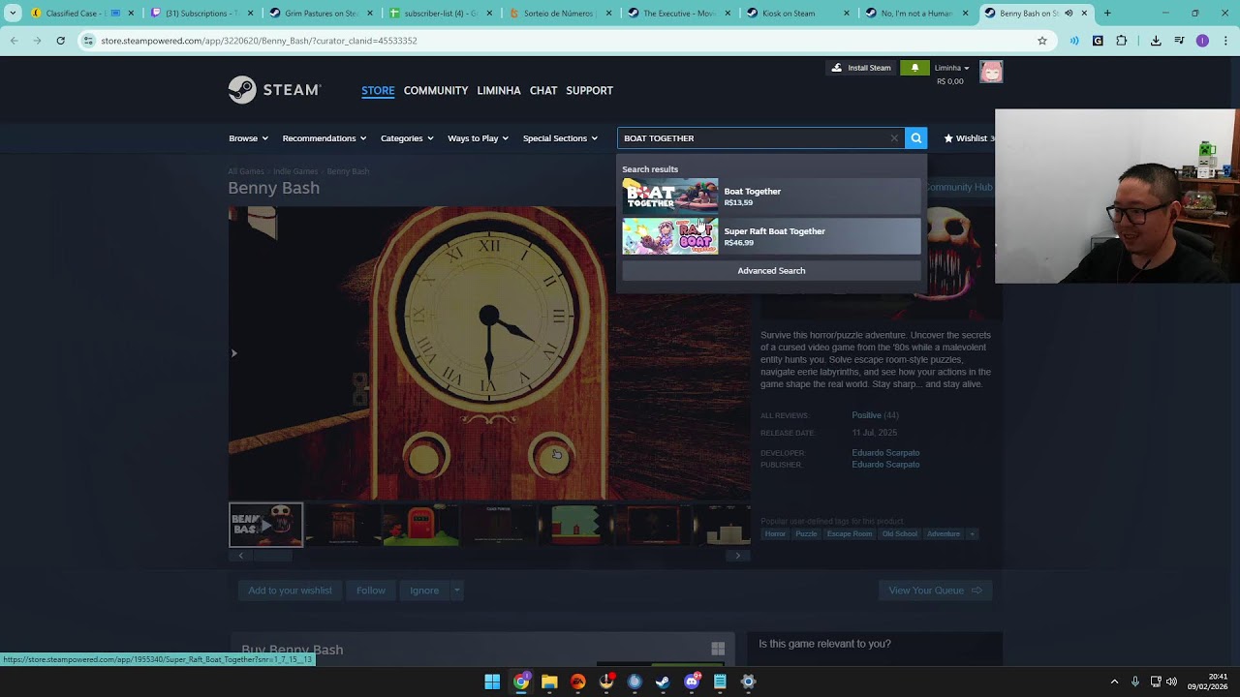Bookmark this page with the star icon
The height and width of the screenshot is (697, 1240).
tap(1042, 41)
